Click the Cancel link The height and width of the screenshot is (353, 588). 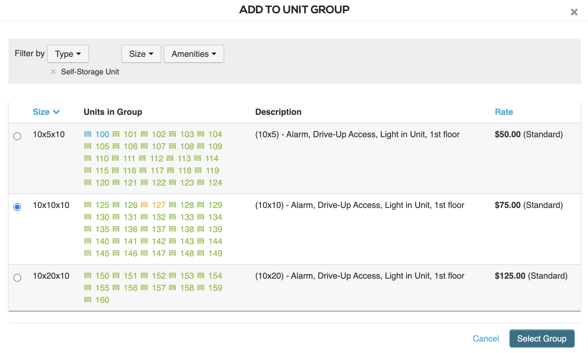coord(485,338)
